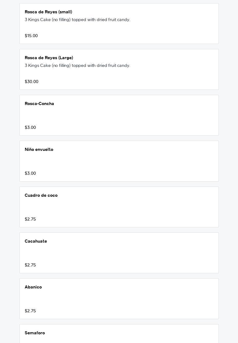Choose the Niño envuelto item title
The width and height of the screenshot is (238, 343).
[39, 150]
